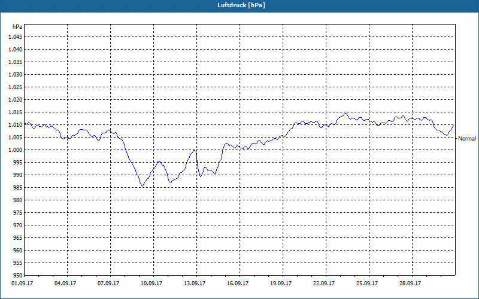Click the 10.09.17 date label
Image resolution: width=479 pixels, height=299 pixels.
click(x=151, y=283)
